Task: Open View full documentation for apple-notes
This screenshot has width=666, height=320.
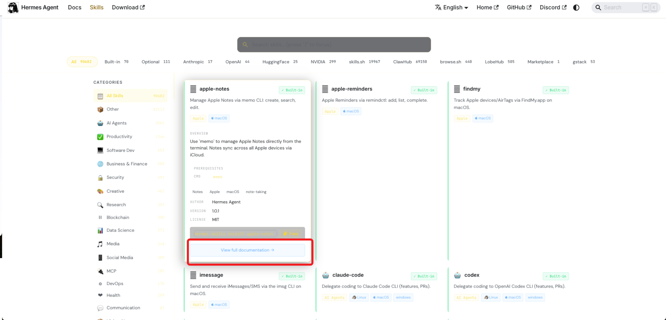Action: click(247, 250)
